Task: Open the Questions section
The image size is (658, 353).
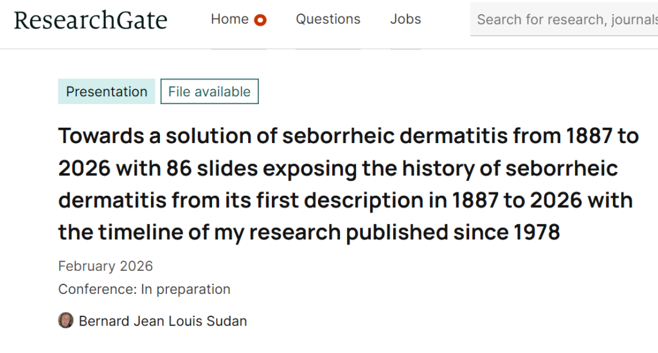Action: tap(328, 19)
